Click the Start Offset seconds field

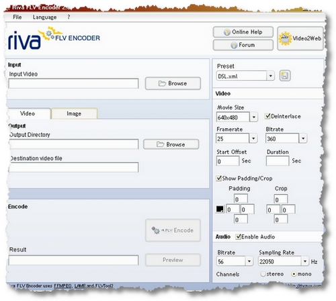click(228, 161)
